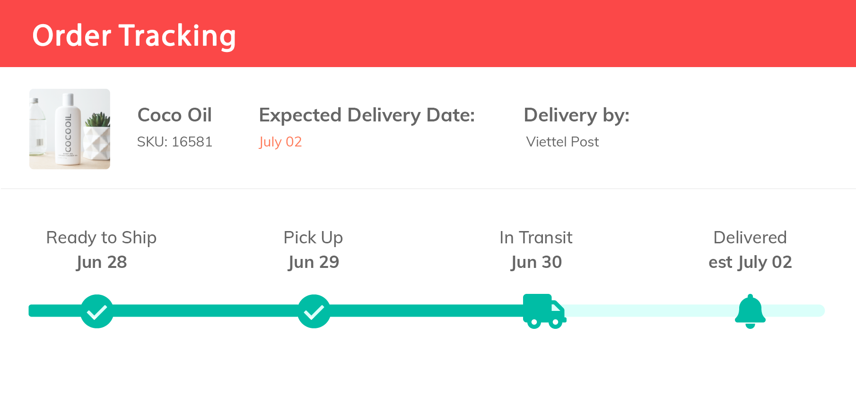Viewport: 856px width, 395px height.
Task: Open the Coco Oil product thumbnail
Action: [70, 129]
